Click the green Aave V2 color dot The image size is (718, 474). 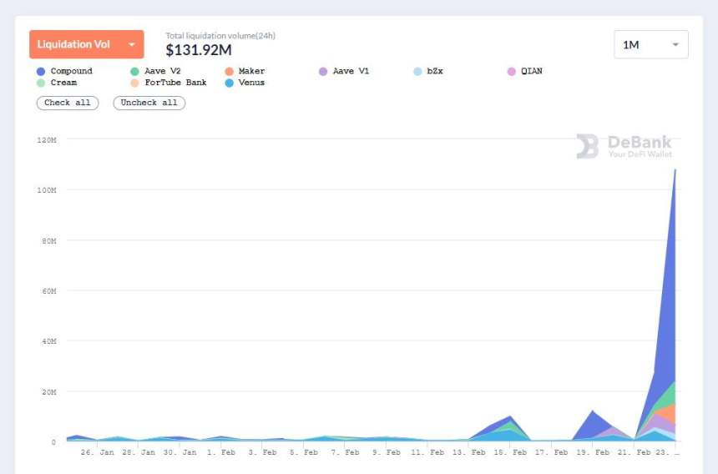click(x=134, y=72)
